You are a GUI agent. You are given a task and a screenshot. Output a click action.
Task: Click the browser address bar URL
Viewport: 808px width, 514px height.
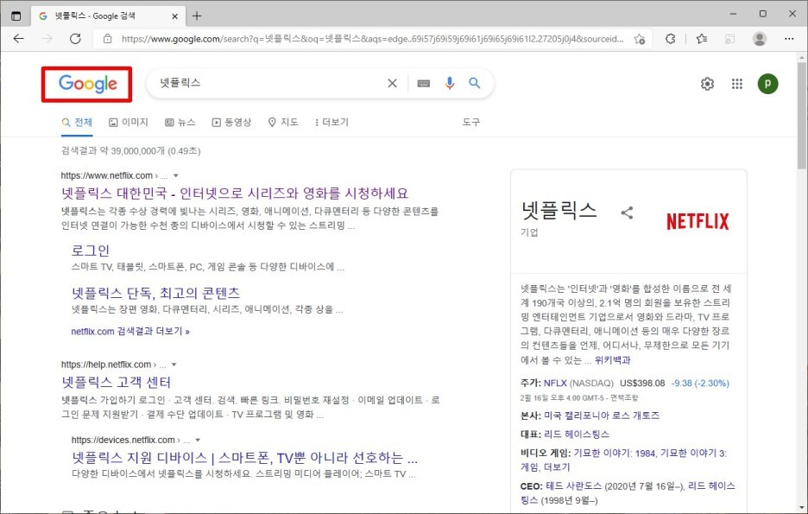[x=373, y=39]
